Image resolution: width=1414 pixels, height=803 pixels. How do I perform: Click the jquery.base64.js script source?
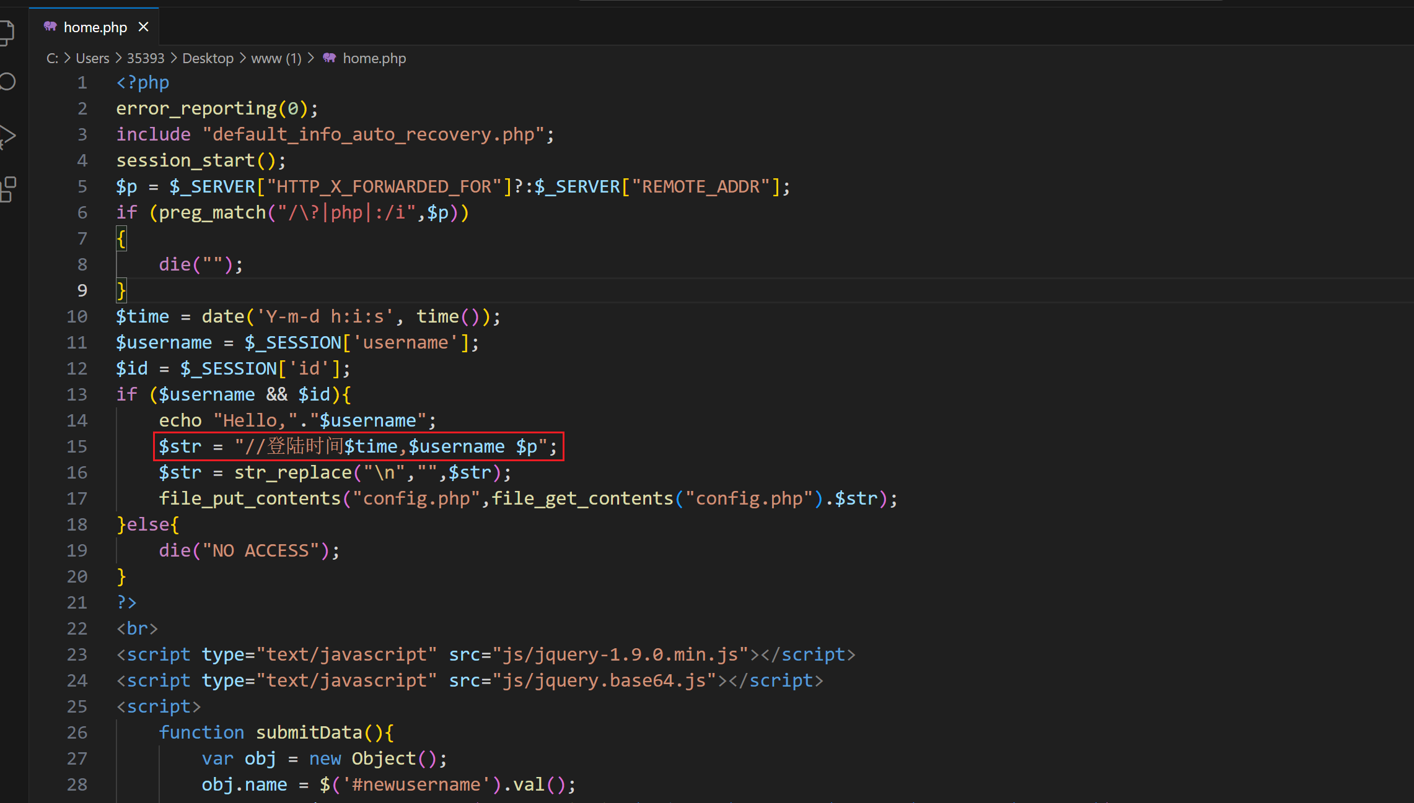click(604, 680)
